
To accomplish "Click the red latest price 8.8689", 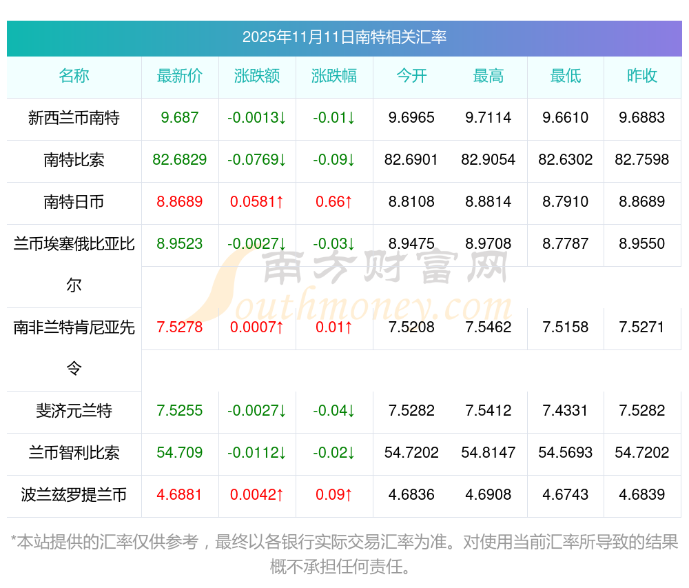I will click(x=180, y=202).
